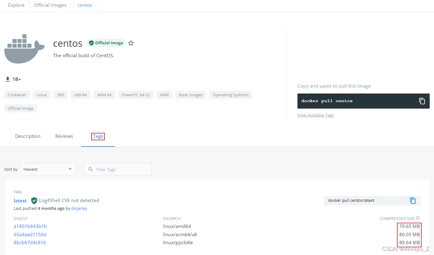This screenshot has width=434, height=255.
Task: Star the centos repository
Action: (131, 43)
